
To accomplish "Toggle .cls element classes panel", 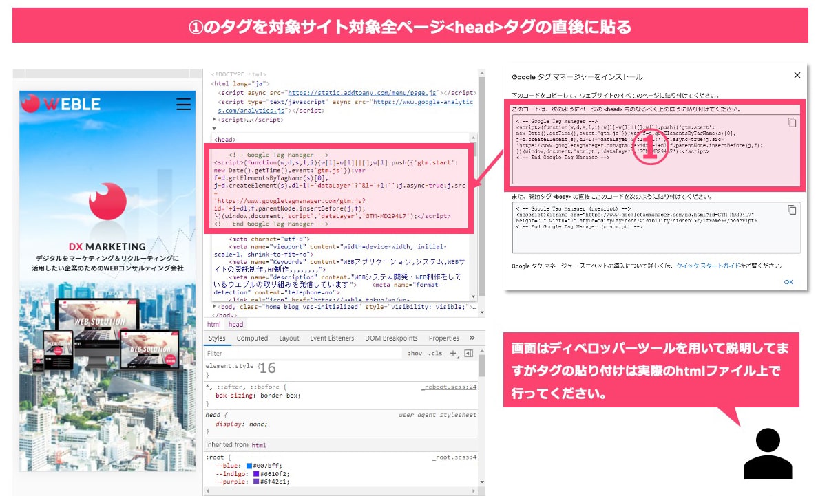I will (435, 353).
